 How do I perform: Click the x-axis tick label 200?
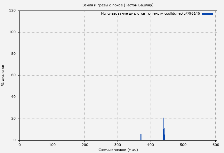click(x=85, y=145)
